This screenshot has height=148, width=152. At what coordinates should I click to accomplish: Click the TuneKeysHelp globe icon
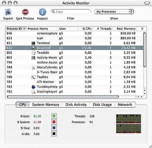(x=33, y=87)
